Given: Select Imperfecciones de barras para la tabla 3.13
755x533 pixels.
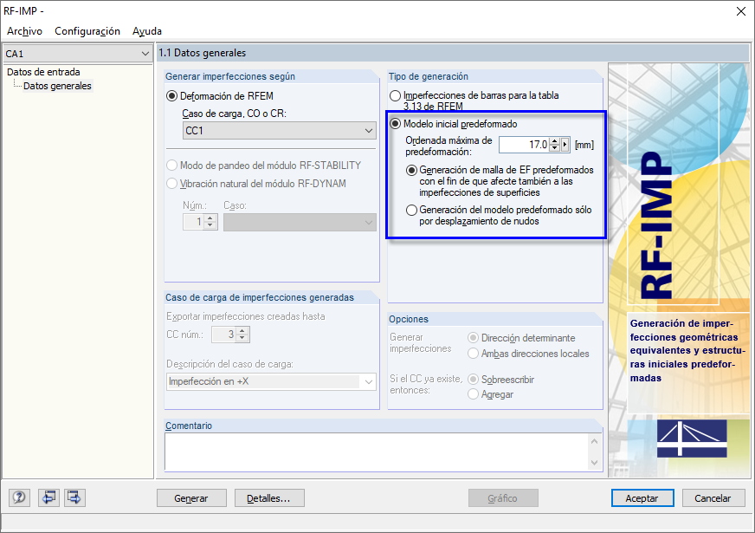Looking at the screenshot, I should click(x=396, y=95).
